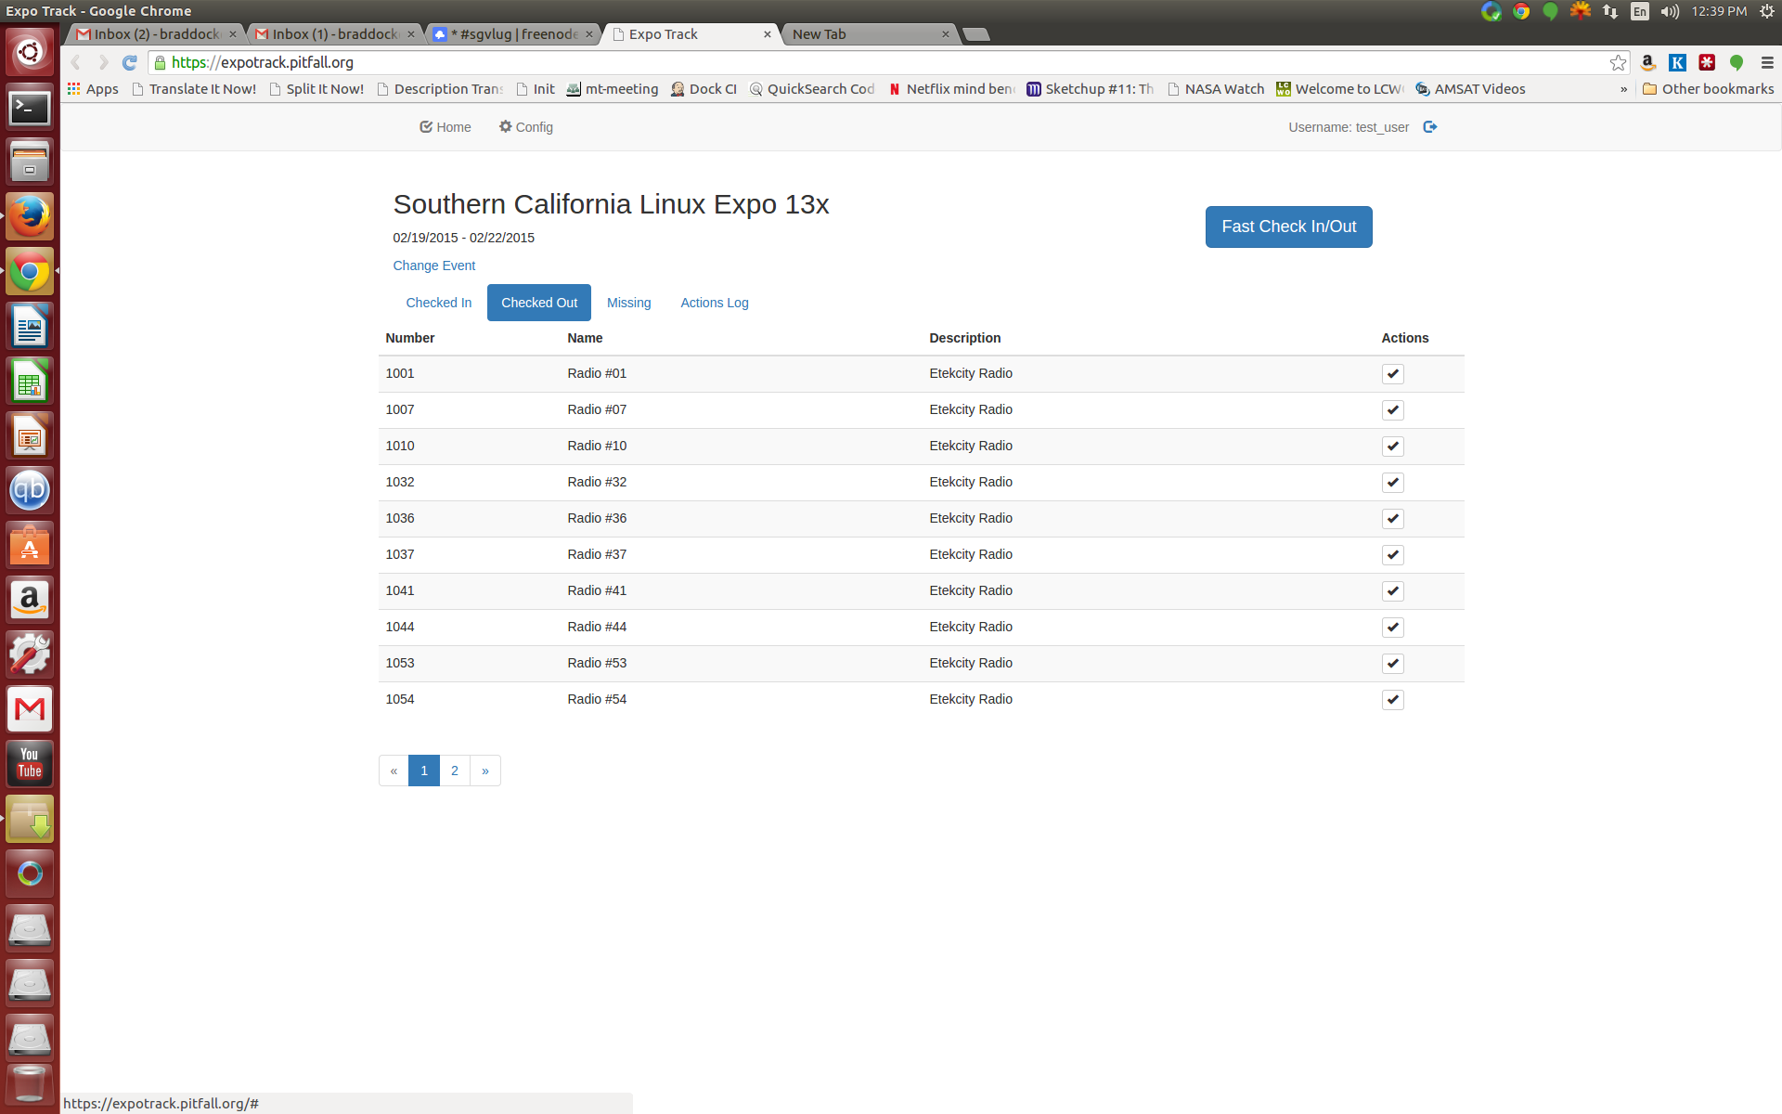Click the next page » arrow
Image resolution: width=1782 pixels, height=1114 pixels.
[x=485, y=771]
